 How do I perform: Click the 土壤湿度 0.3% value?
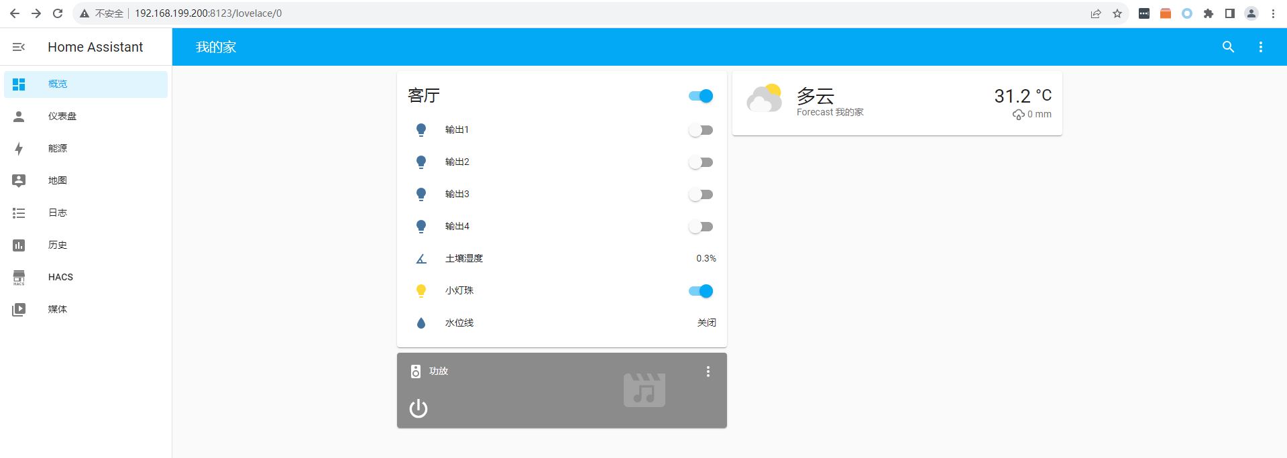click(x=706, y=259)
